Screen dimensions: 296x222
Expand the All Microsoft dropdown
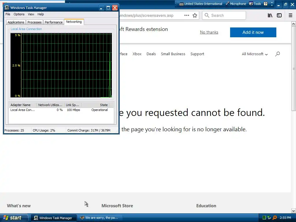pyautogui.click(x=255, y=54)
